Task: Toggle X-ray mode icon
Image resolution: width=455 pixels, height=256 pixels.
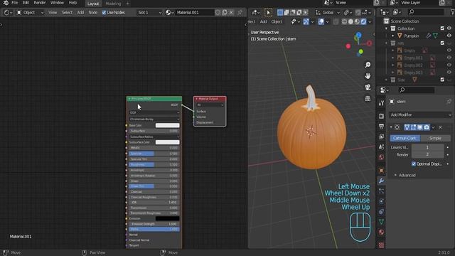Action: pyautogui.click(x=336, y=21)
